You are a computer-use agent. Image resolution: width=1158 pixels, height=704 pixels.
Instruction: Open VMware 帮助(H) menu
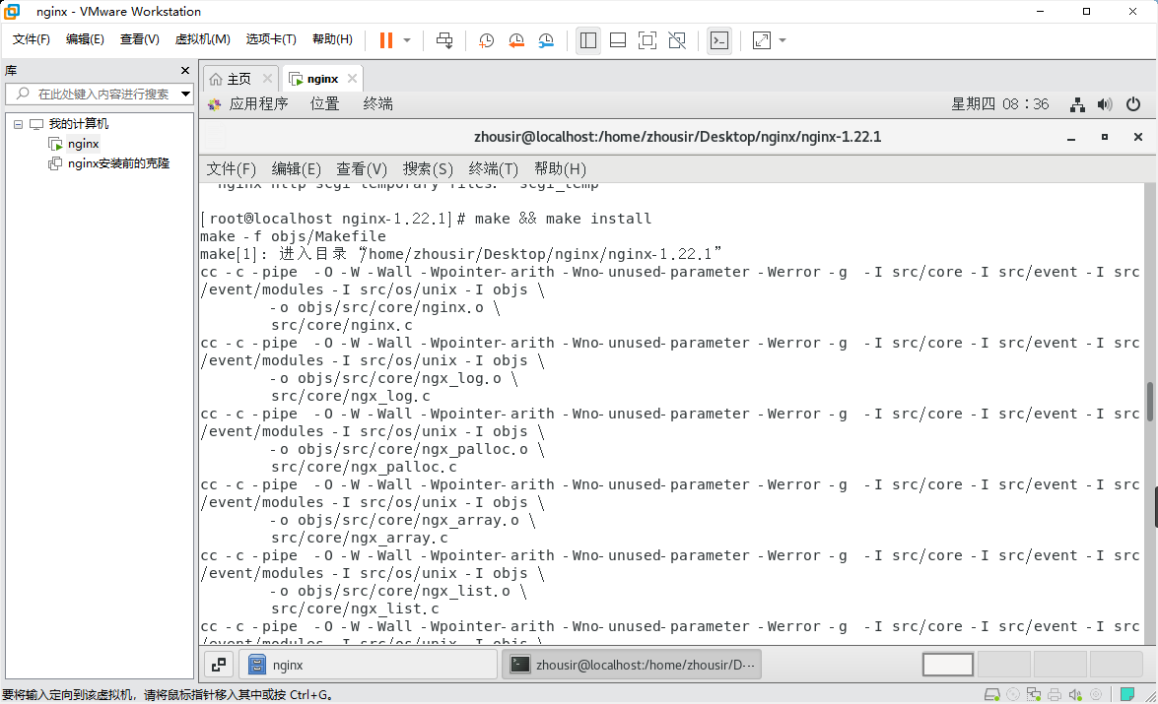[332, 39]
